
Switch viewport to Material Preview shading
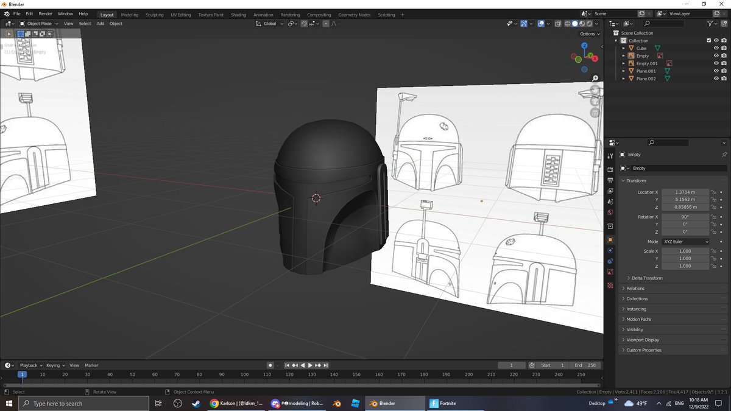pyautogui.click(x=583, y=24)
